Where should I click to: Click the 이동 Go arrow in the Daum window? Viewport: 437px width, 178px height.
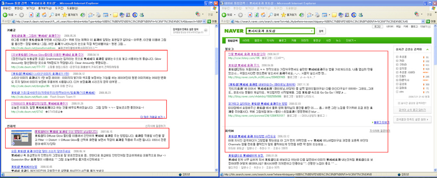(213, 21)
